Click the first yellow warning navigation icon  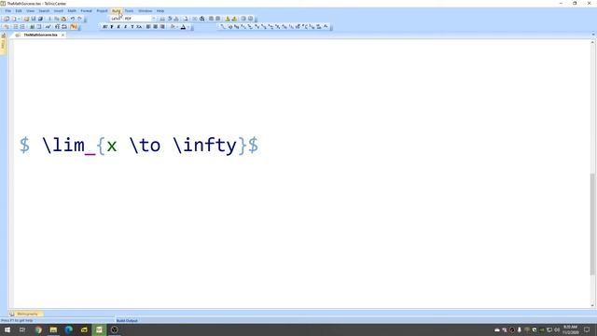point(228,19)
